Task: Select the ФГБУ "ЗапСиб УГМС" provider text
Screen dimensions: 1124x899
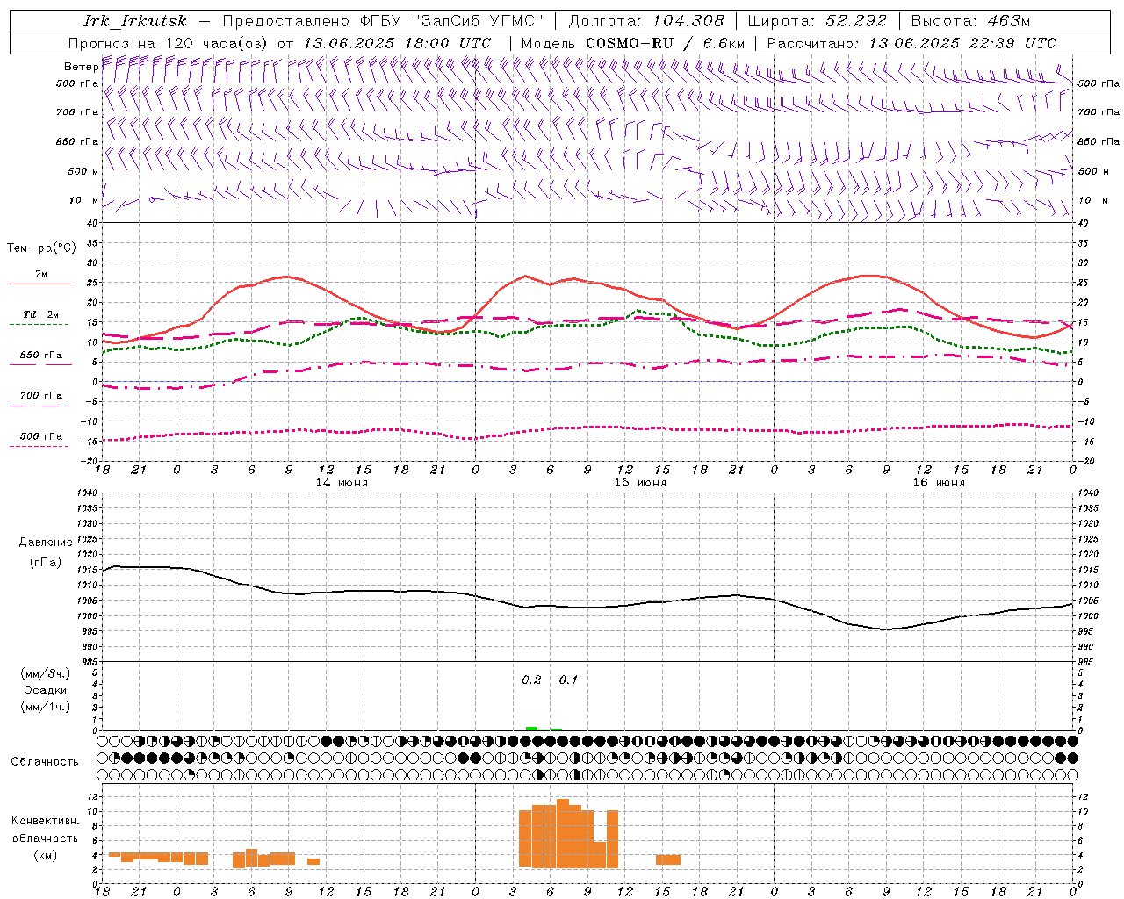Action: [451, 21]
